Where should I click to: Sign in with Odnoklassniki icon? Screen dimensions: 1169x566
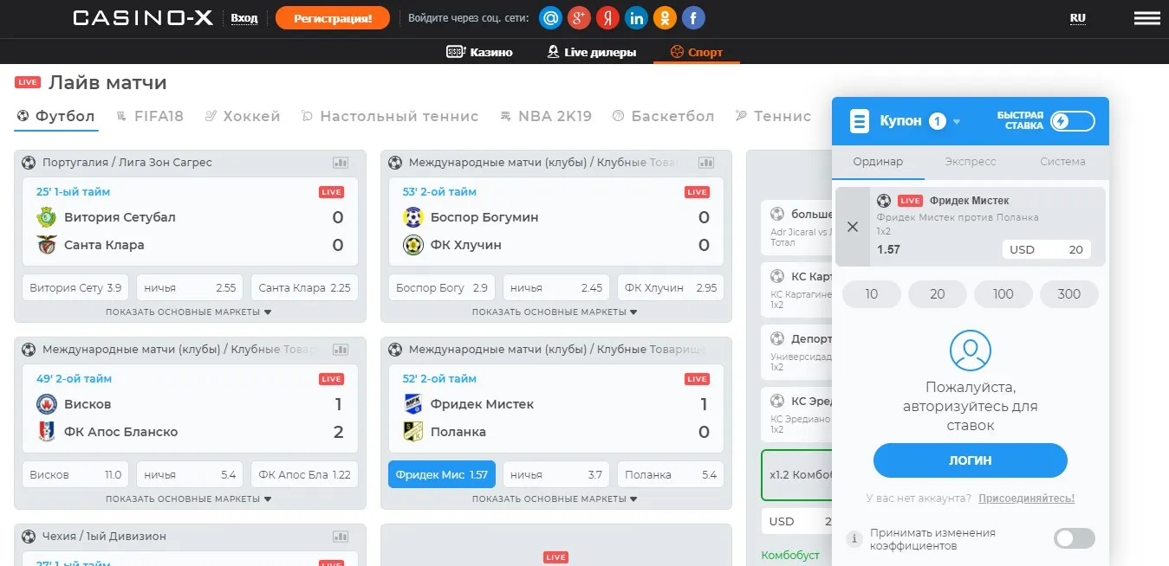click(665, 17)
